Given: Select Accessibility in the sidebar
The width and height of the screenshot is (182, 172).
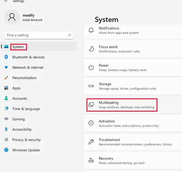Looking at the screenshot, I should point(39,129).
